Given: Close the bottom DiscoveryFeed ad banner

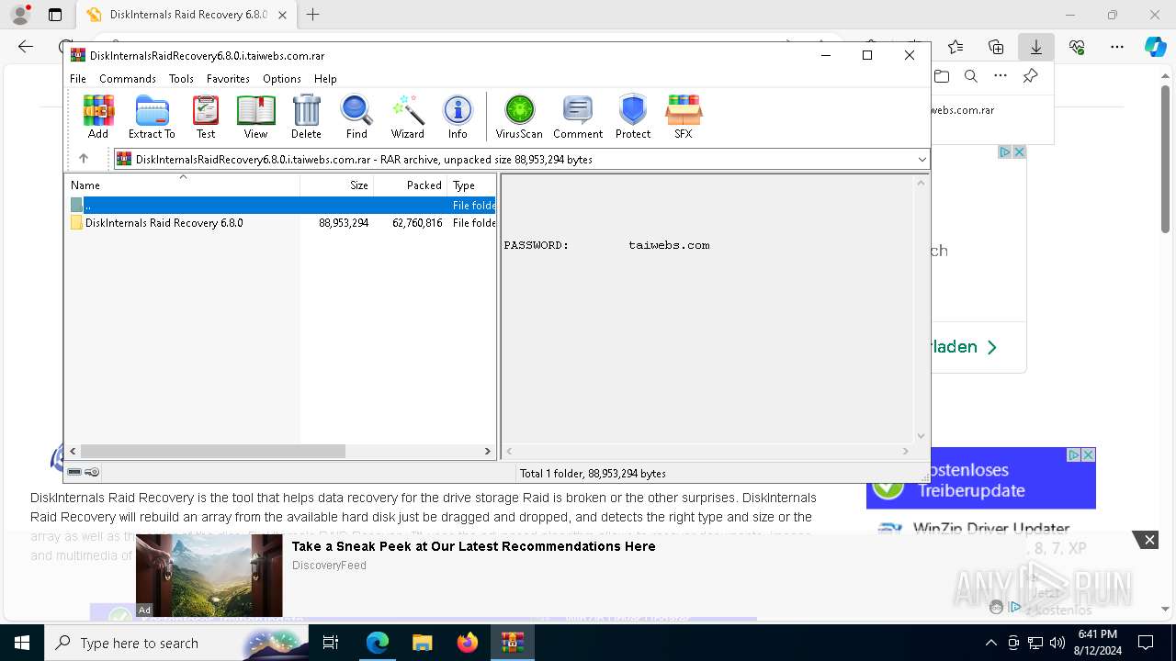Looking at the screenshot, I should 1148,540.
